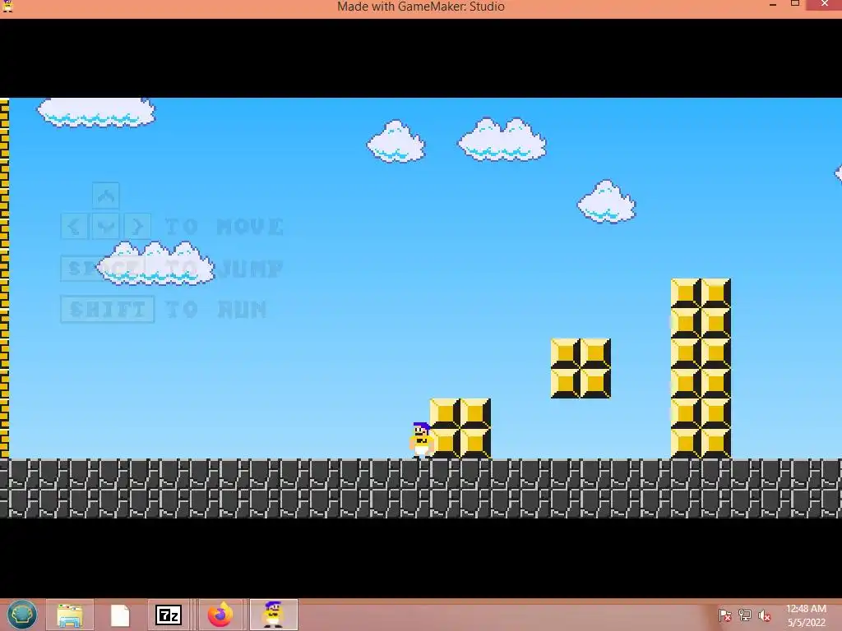Viewport: 842px width, 631px height.
Task: Click the tall gold block tower
Action: (701, 368)
